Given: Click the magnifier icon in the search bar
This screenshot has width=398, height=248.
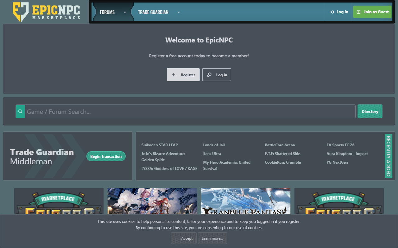Looking at the screenshot, I should [x=21, y=111].
